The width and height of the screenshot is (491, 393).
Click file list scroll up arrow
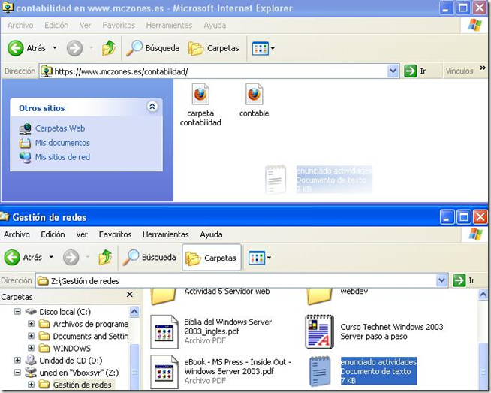point(483,295)
